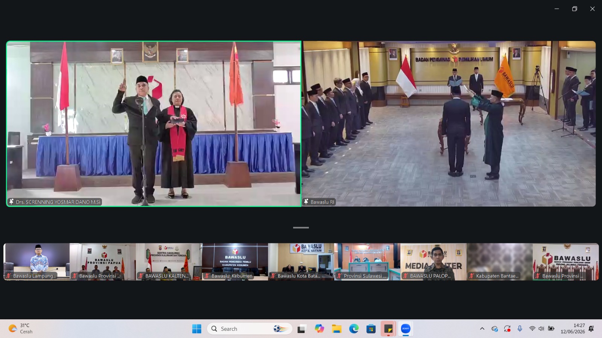Open Microsoft Edge from the taskbar
Image resolution: width=602 pixels, height=338 pixels.
[354, 329]
